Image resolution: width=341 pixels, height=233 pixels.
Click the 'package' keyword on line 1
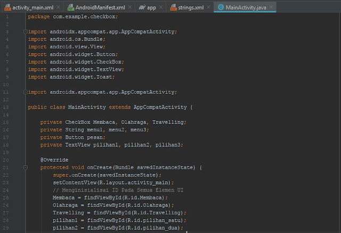pos(39,16)
